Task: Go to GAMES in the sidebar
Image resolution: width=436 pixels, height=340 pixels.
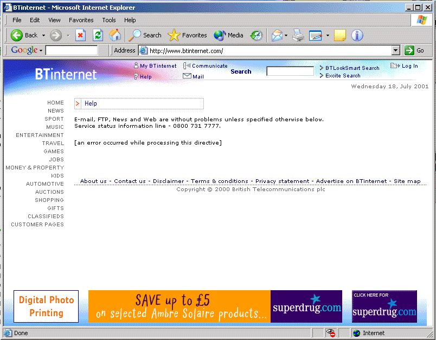Action: (x=54, y=151)
